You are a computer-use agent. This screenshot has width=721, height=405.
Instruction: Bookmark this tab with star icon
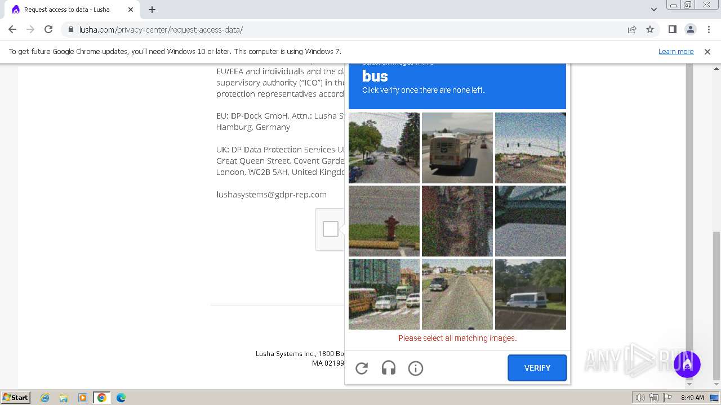650,29
